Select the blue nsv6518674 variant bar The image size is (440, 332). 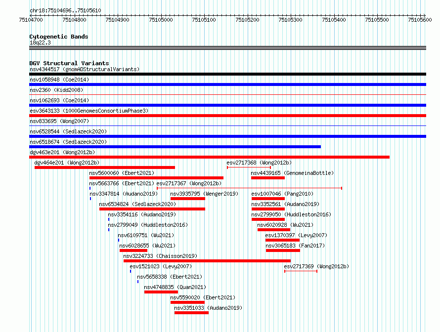coord(175,147)
